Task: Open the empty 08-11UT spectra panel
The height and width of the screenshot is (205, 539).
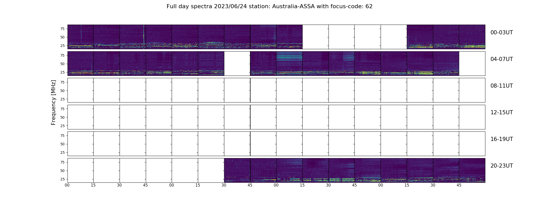Action: click(x=276, y=90)
